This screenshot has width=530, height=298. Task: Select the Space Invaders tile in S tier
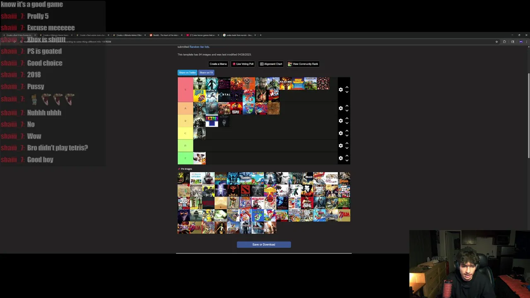pos(298,84)
